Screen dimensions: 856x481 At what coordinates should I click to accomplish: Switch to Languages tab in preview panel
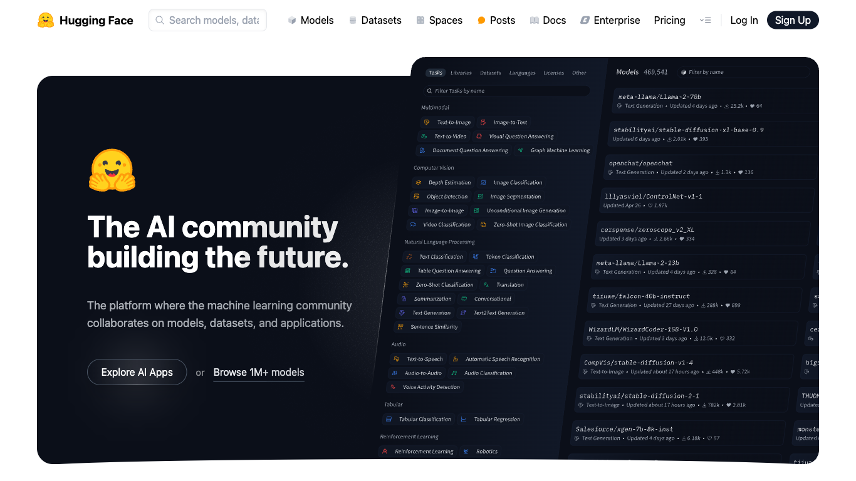pos(522,73)
